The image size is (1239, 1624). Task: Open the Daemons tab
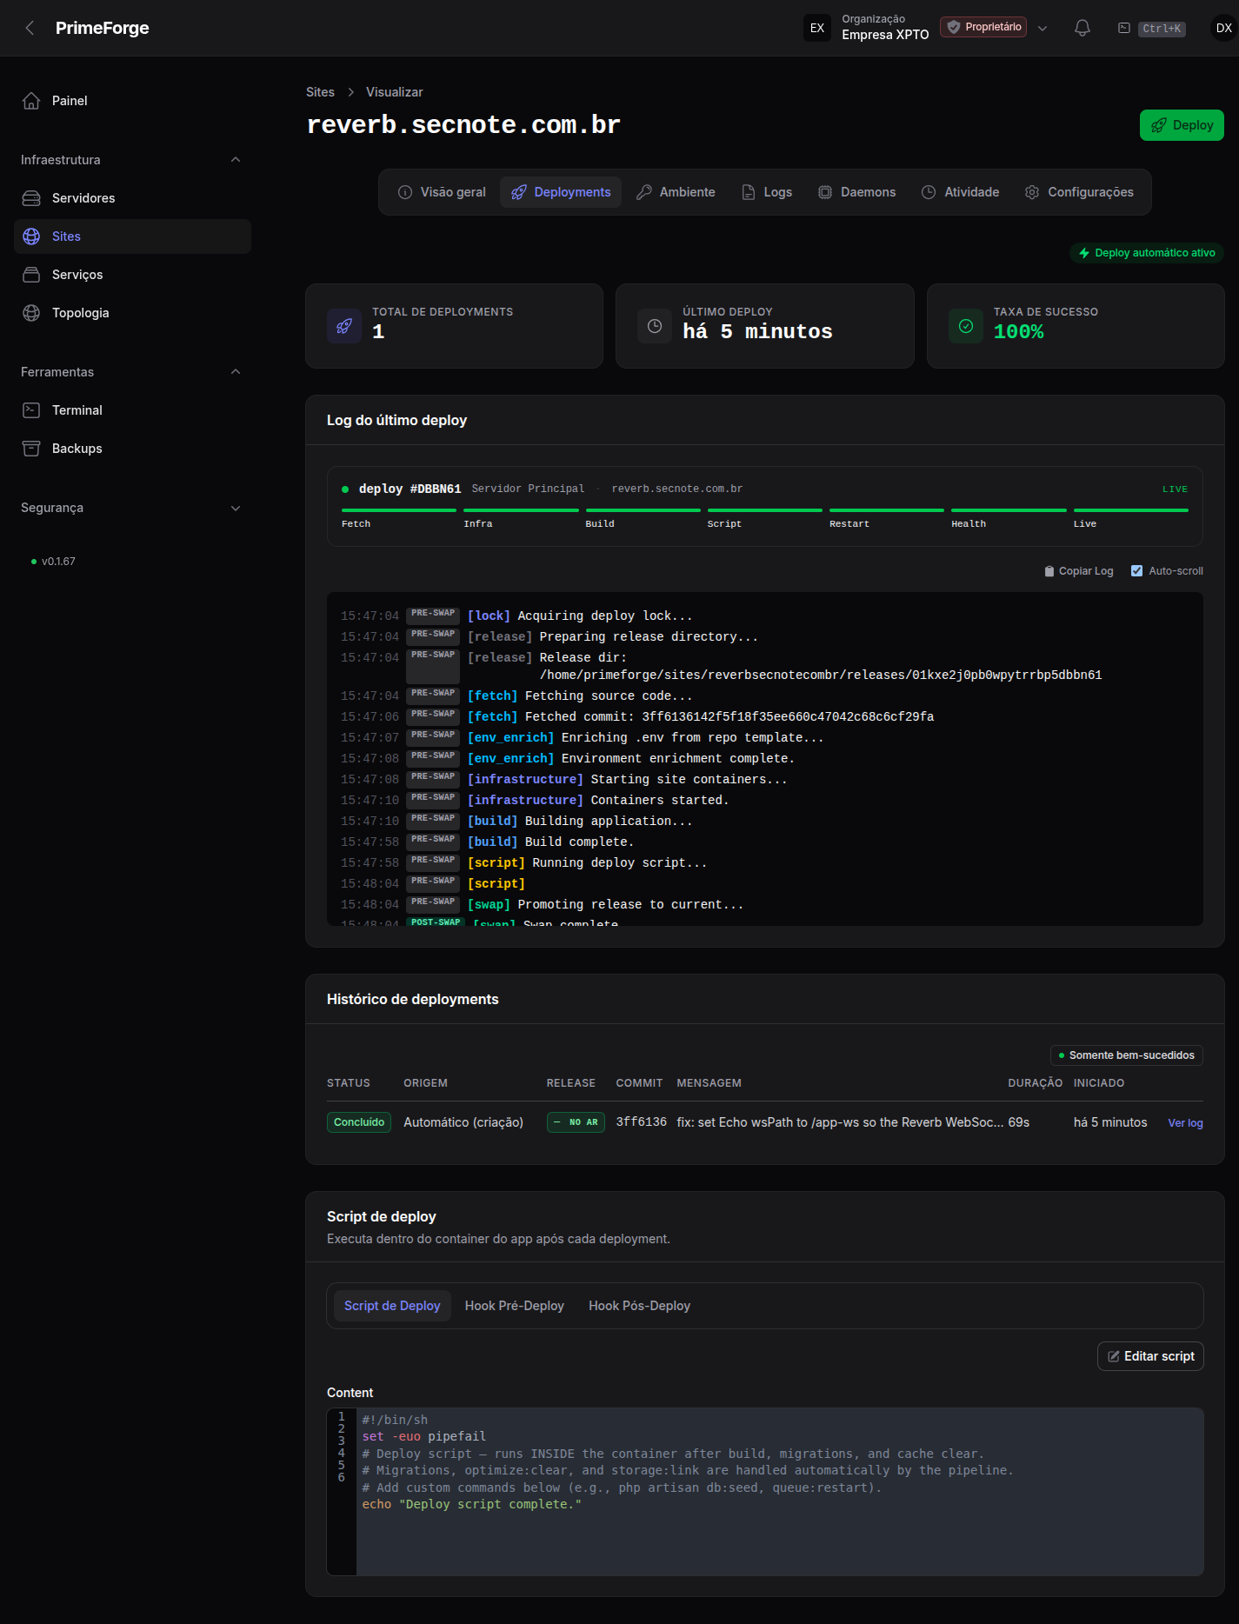pos(856,192)
